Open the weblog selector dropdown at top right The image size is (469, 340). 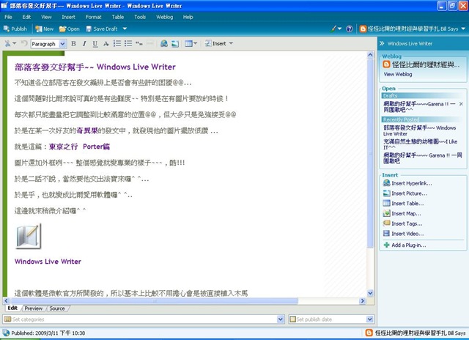coord(413,29)
